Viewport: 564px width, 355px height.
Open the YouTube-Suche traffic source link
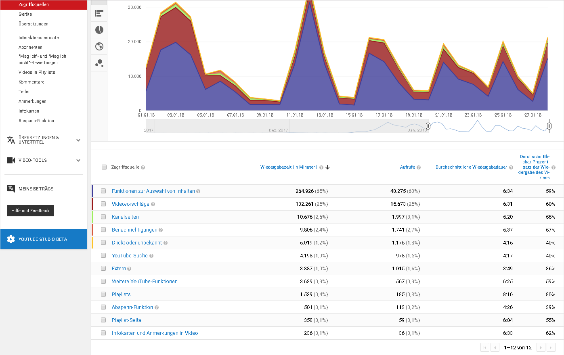(x=130, y=256)
